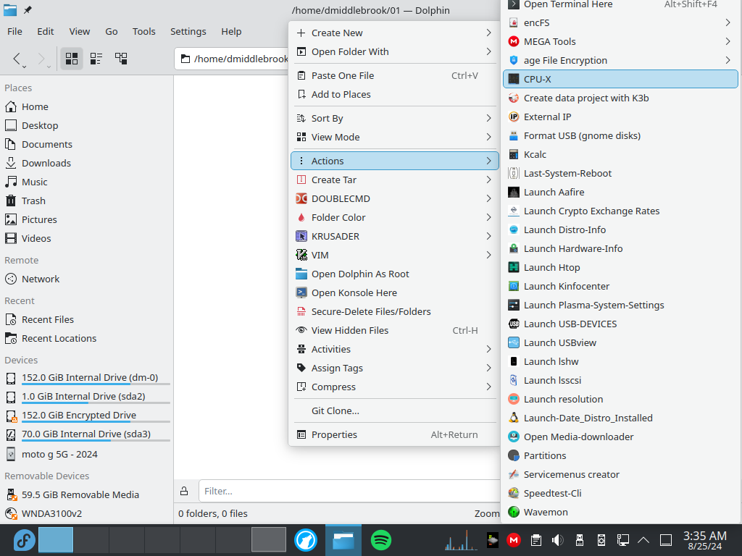Select Open Konsole Here entry
Viewport: 742px width, 556px height.
click(x=394, y=292)
